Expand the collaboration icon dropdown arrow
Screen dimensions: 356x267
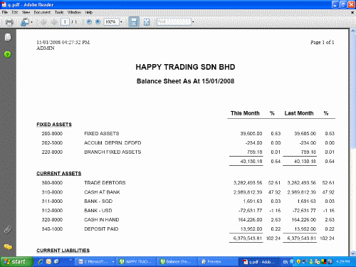tap(31, 22)
